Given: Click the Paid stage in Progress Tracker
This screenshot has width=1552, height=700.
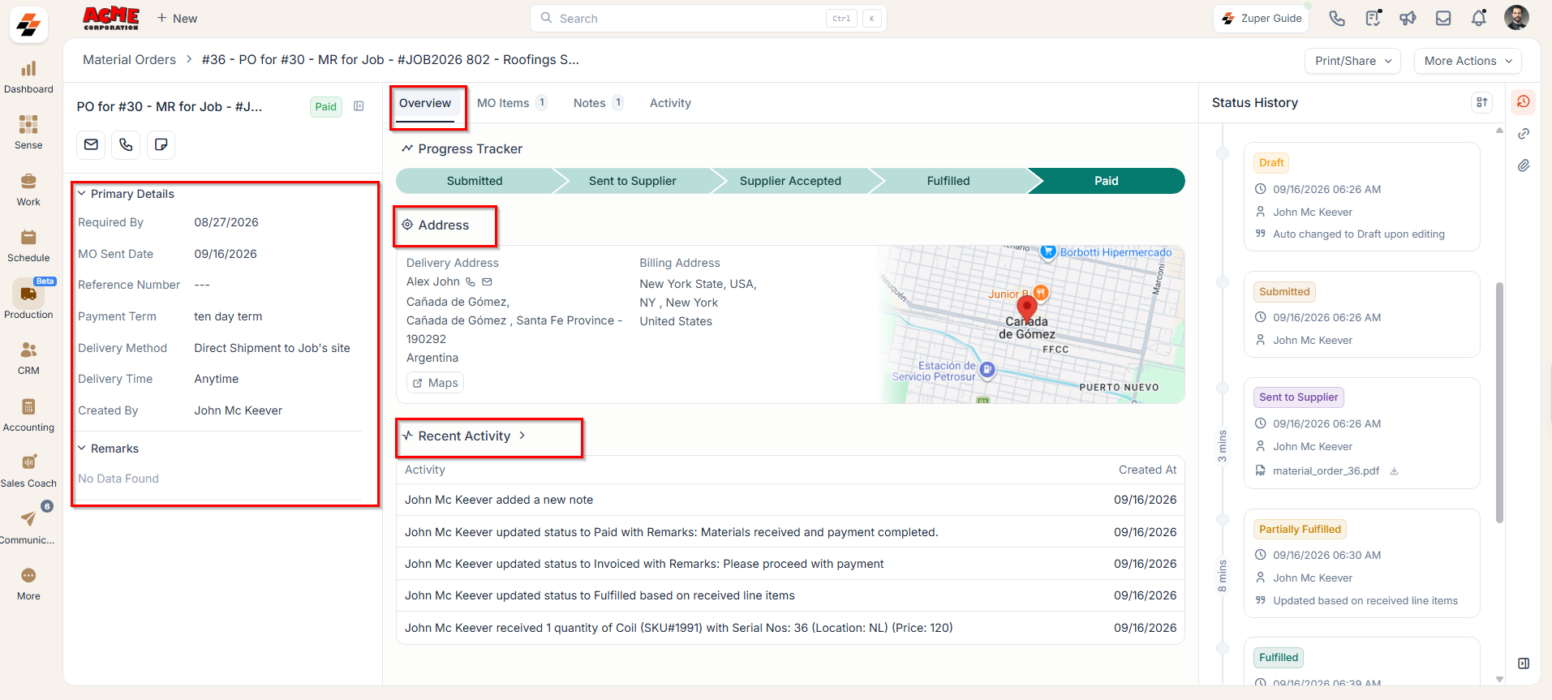Looking at the screenshot, I should pyautogui.click(x=1106, y=181).
